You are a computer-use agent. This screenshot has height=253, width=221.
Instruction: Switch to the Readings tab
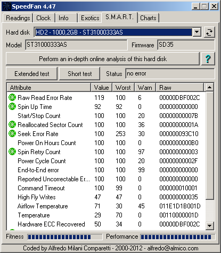(x=18, y=18)
